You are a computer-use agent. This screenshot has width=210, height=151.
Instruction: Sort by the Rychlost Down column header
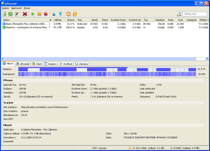pos(118,20)
